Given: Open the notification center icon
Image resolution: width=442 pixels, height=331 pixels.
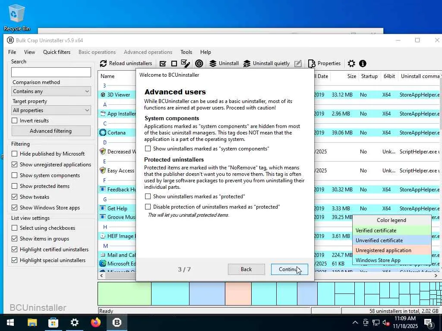Looking at the screenshot, I should (429, 322).
